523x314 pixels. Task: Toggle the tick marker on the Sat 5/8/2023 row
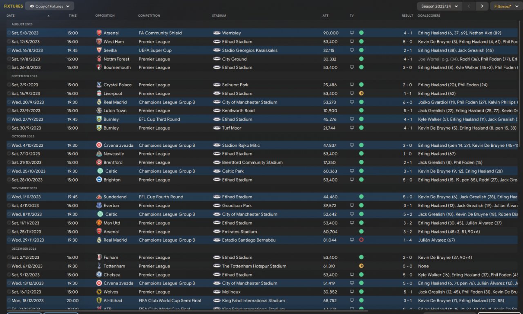pyautogui.click(x=9, y=33)
